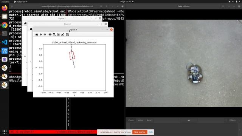
Task: Click the Activities button
Action: (x=5, y=2)
